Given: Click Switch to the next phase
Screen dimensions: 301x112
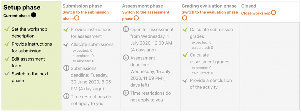Looking at the screenshot, I should 30,77.
